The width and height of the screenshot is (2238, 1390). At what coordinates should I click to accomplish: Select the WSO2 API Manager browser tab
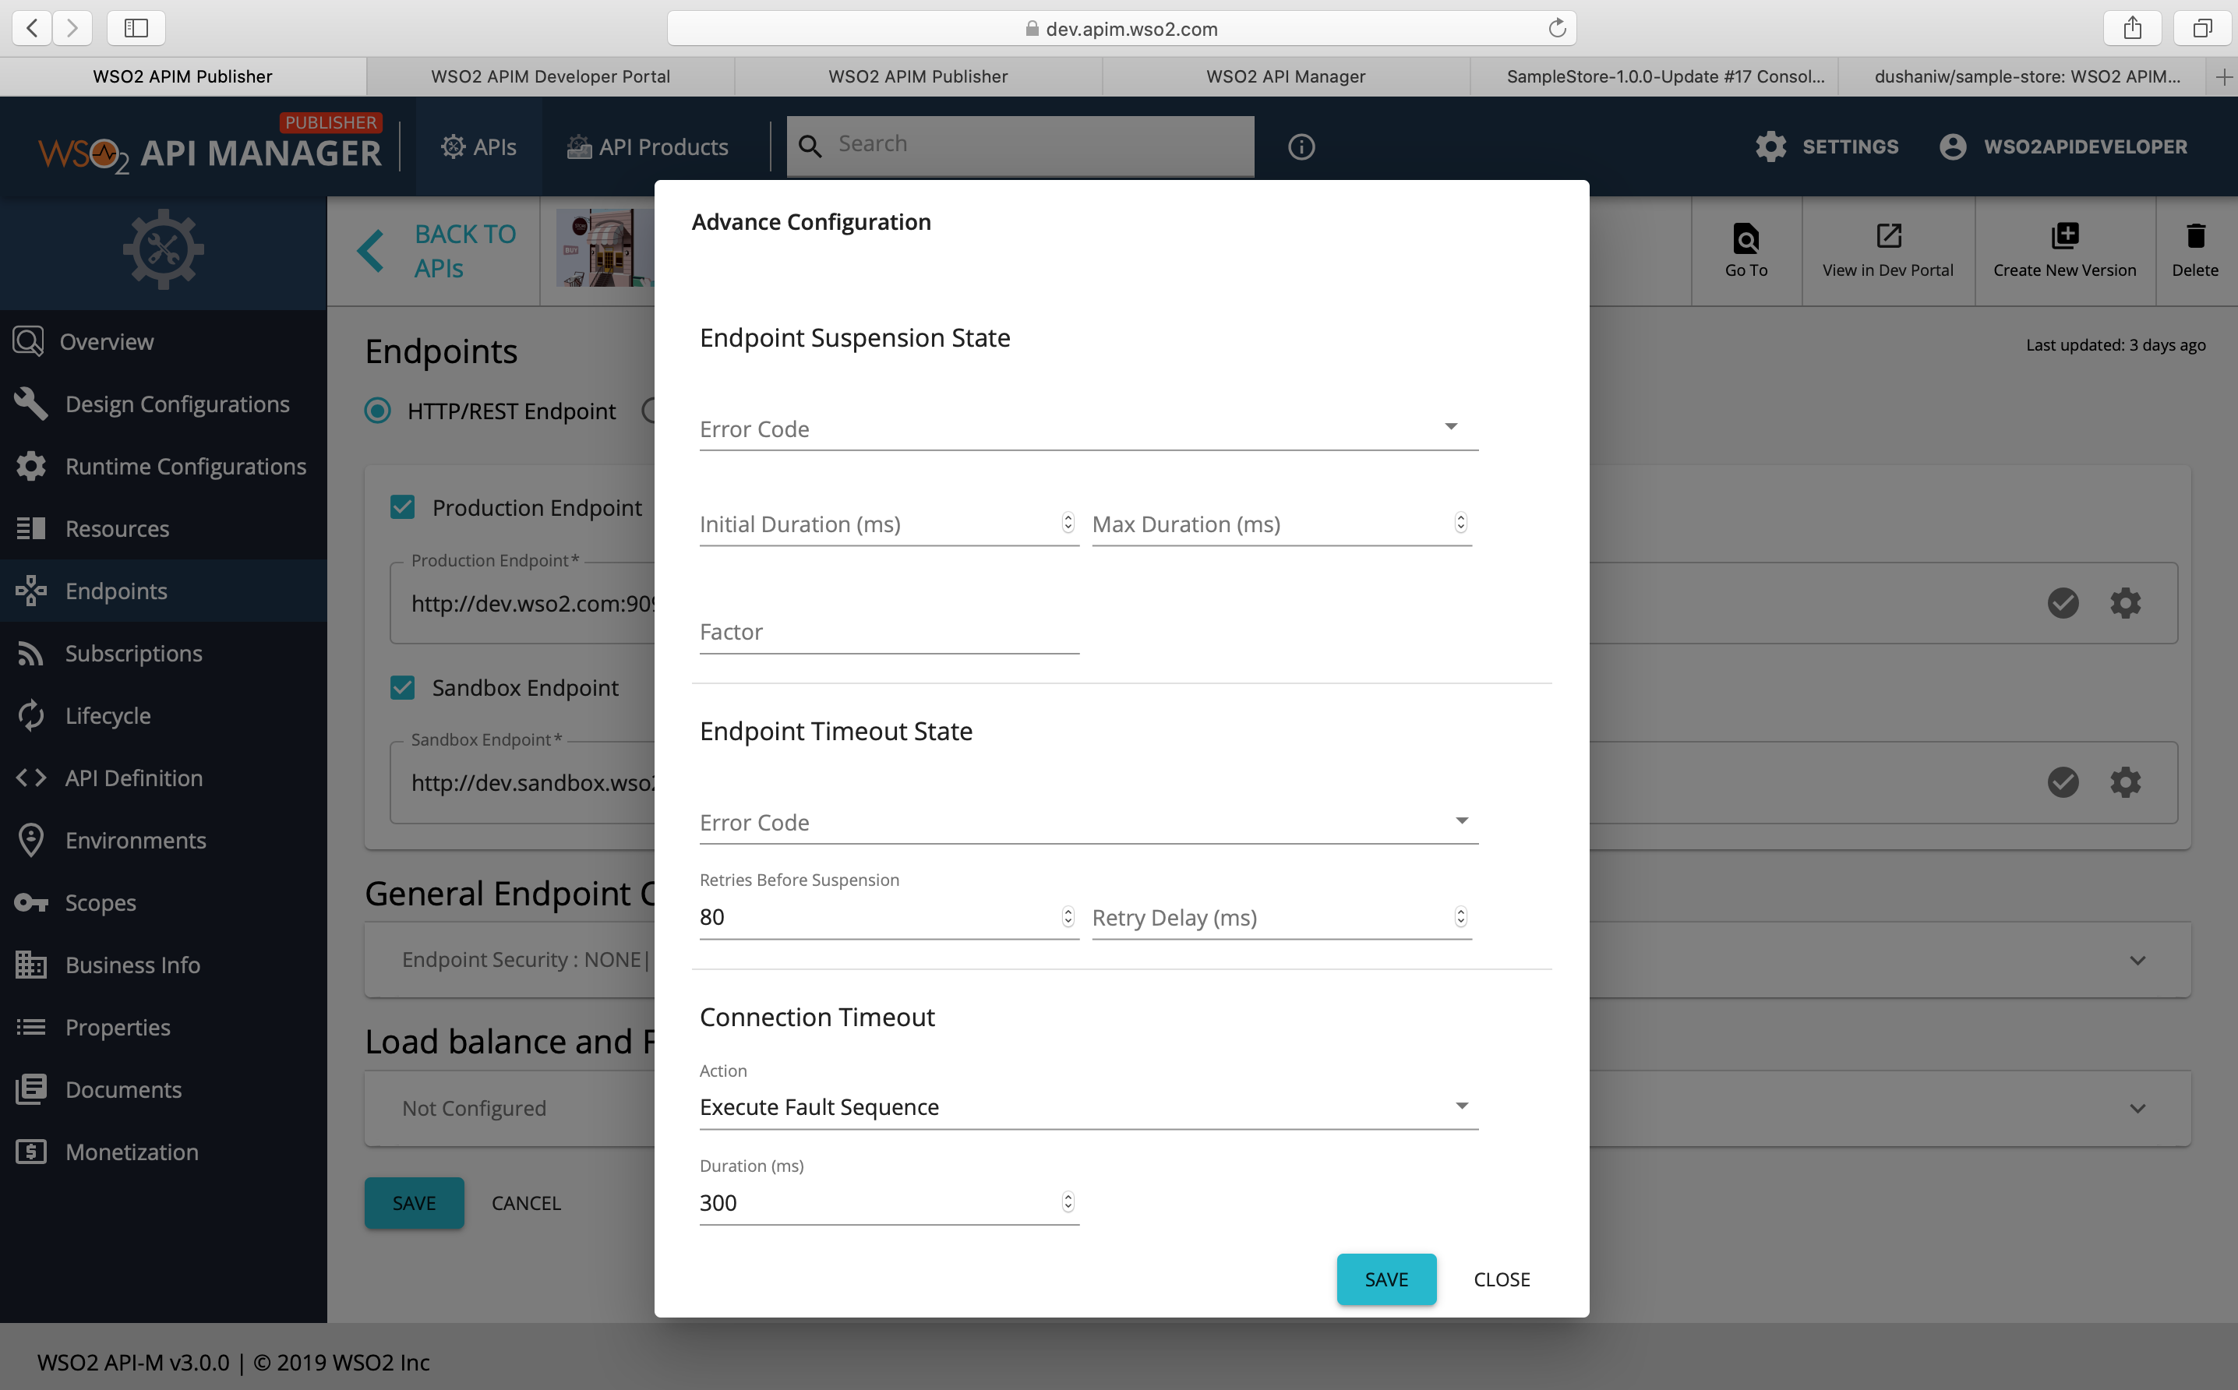pyautogui.click(x=1286, y=76)
